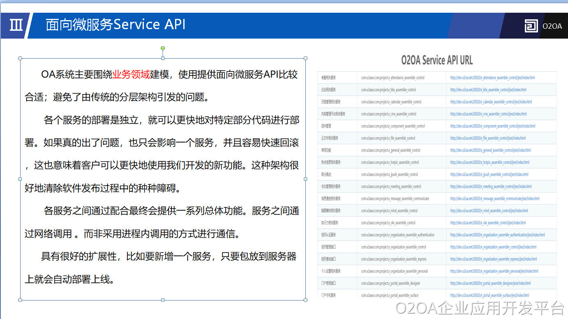The height and width of the screenshot is (319, 568).
Task: Open the x_portal_assemble_designer jest link
Action: point(490,283)
